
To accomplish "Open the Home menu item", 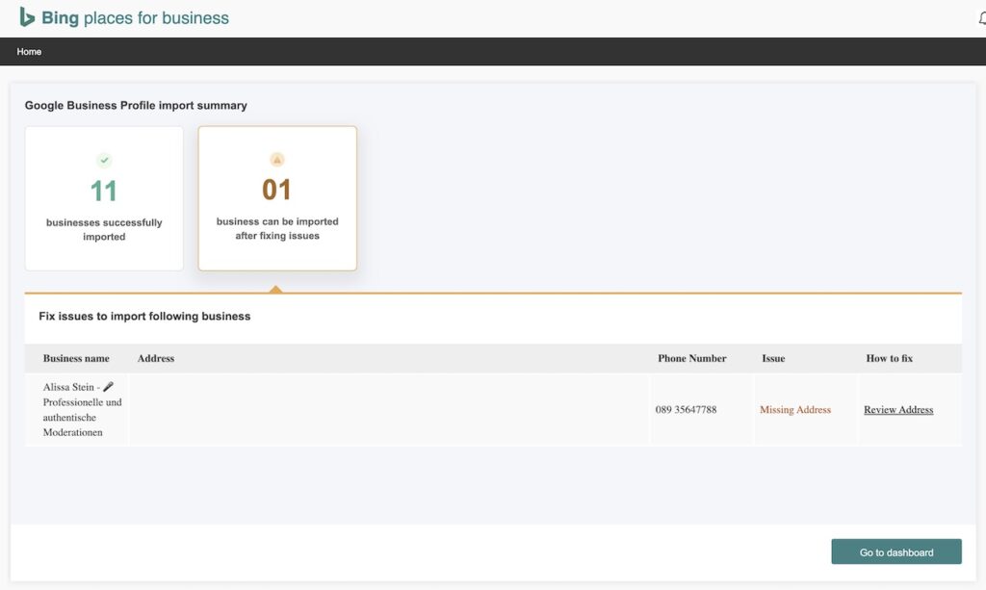I will (x=29, y=52).
